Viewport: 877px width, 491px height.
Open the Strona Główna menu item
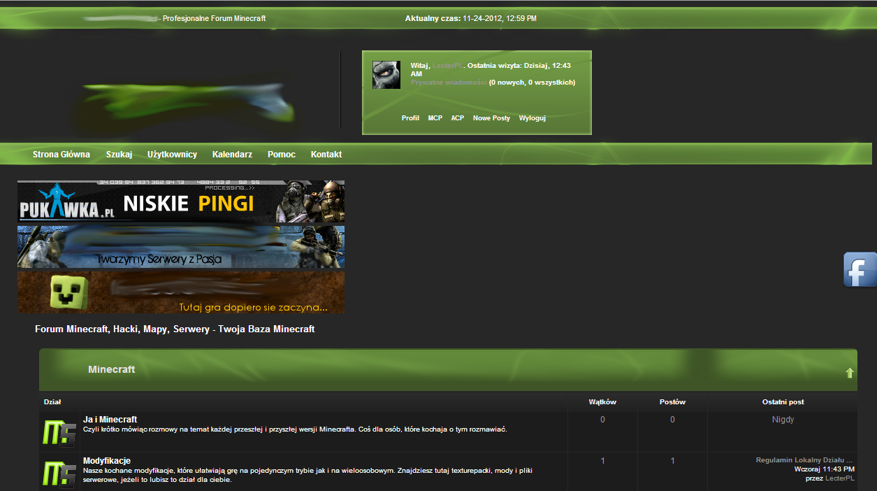click(x=61, y=155)
